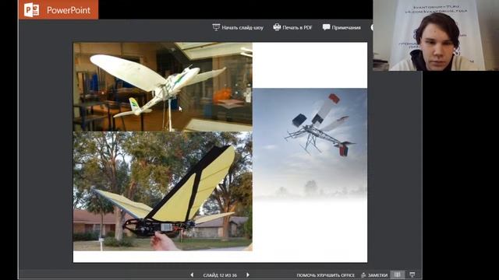Click Помочь улучшить Office link
The height and width of the screenshot is (280, 499).
(x=326, y=275)
